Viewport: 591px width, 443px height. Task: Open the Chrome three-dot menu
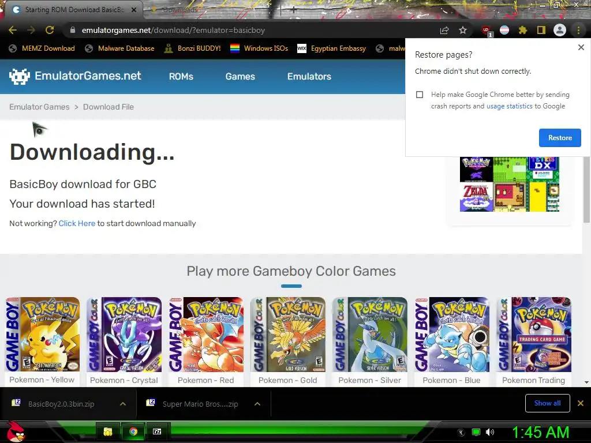click(x=578, y=30)
